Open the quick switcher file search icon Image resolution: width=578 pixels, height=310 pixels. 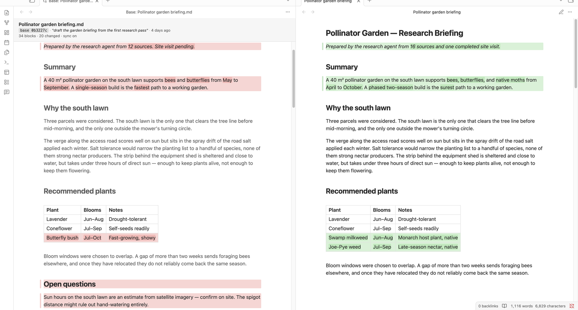pos(7,13)
